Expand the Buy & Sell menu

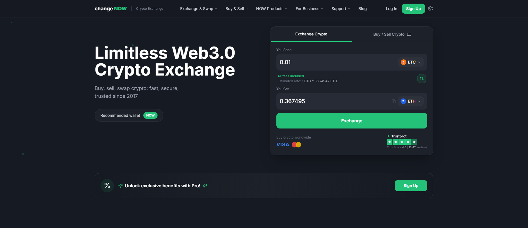coord(237,9)
